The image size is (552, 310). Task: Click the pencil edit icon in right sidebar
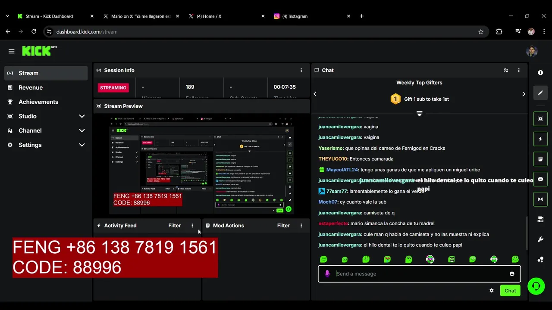tap(540, 93)
